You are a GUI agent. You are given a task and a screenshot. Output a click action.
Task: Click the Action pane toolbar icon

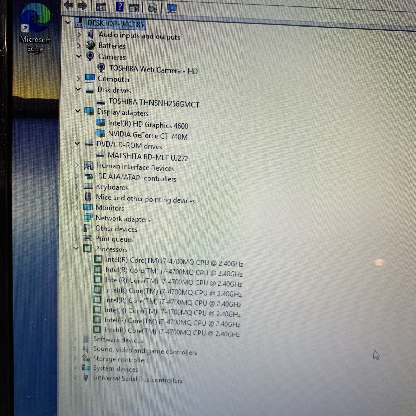(x=134, y=8)
